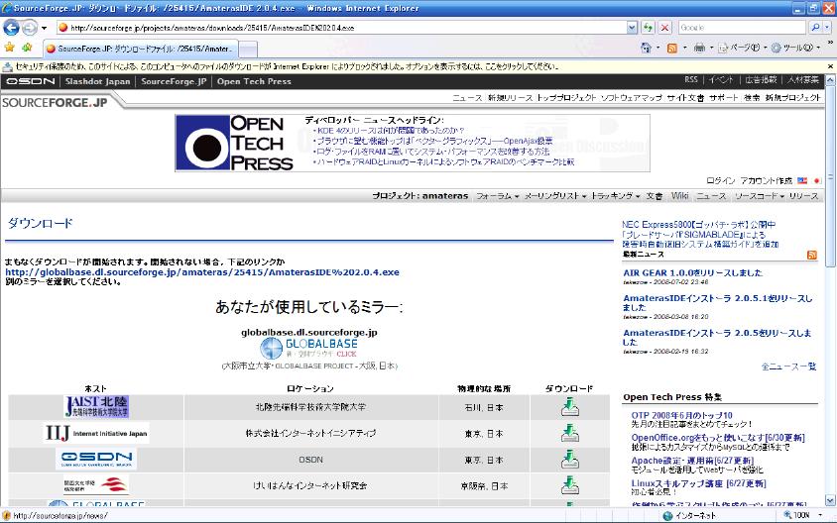Open the 新規リリース navigation item
This screenshot has height=523, width=837.
coord(510,97)
